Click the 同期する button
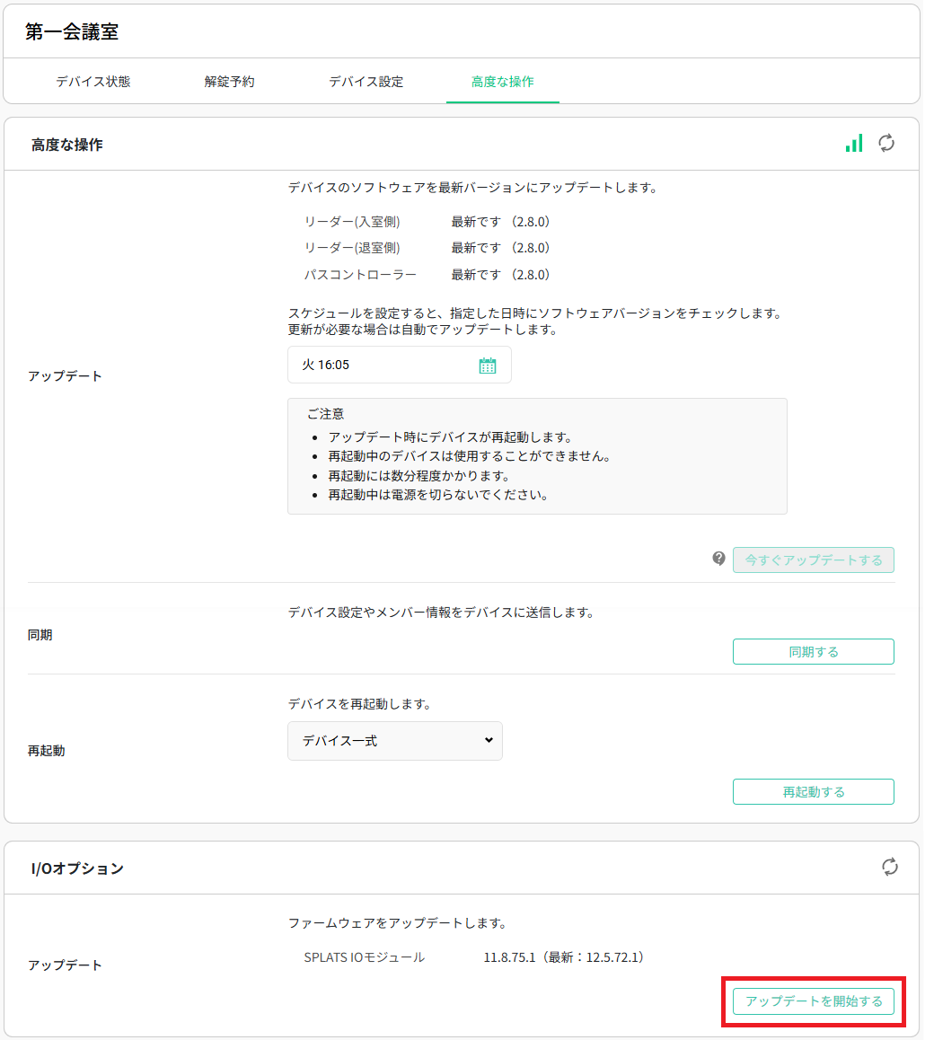This screenshot has height=1040, width=925. pyautogui.click(x=814, y=651)
